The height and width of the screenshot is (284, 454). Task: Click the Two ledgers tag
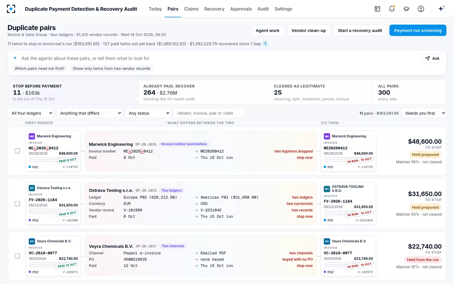172,190
